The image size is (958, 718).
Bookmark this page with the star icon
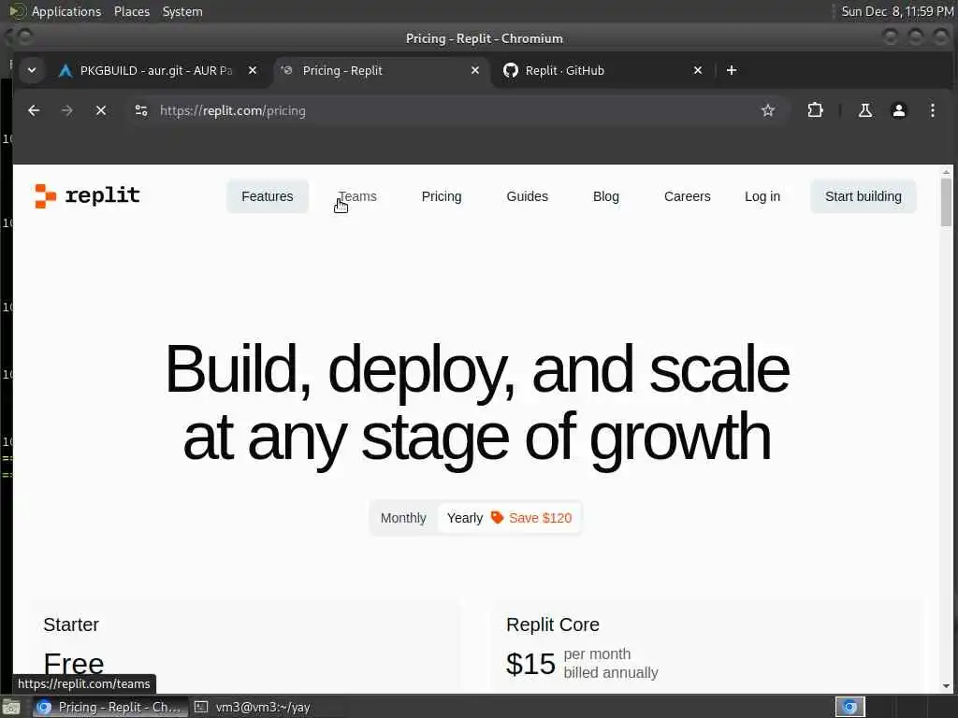(x=768, y=110)
